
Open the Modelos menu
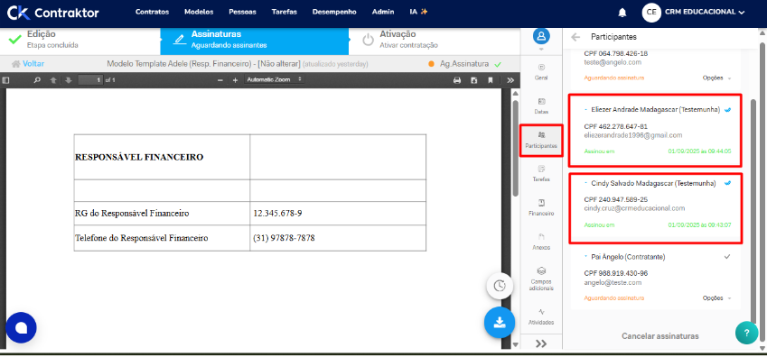coord(199,13)
